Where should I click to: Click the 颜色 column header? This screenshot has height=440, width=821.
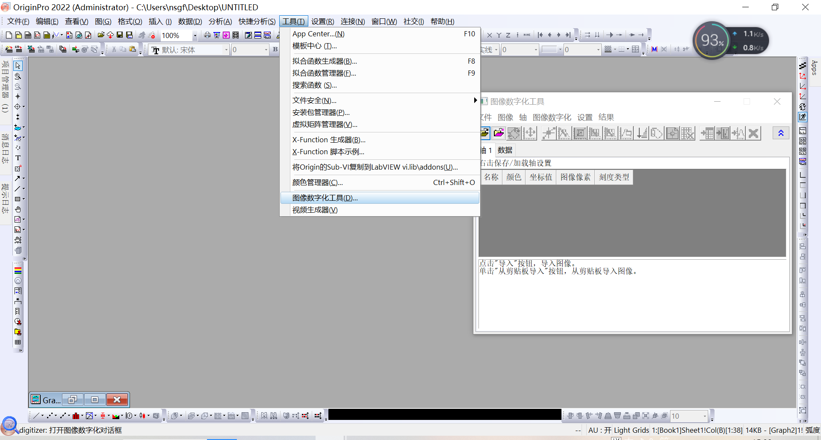coord(514,177)
